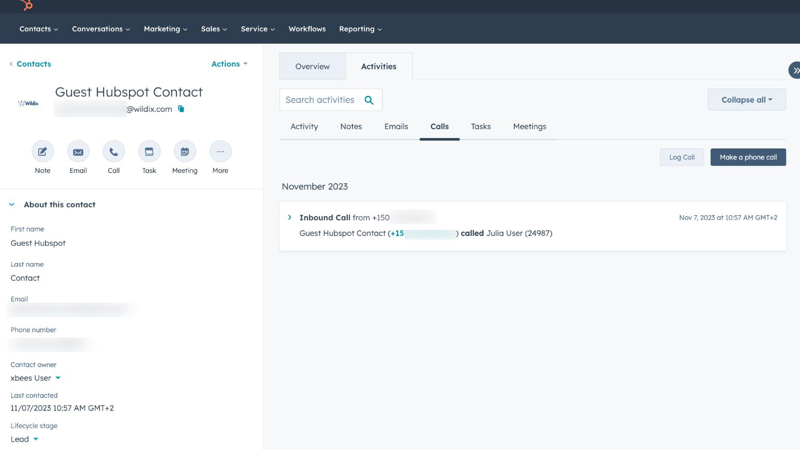Open the Emails activity tab
Image resolution: width=800 pixels, height=450 pixels.
click(x=396, y=127)
